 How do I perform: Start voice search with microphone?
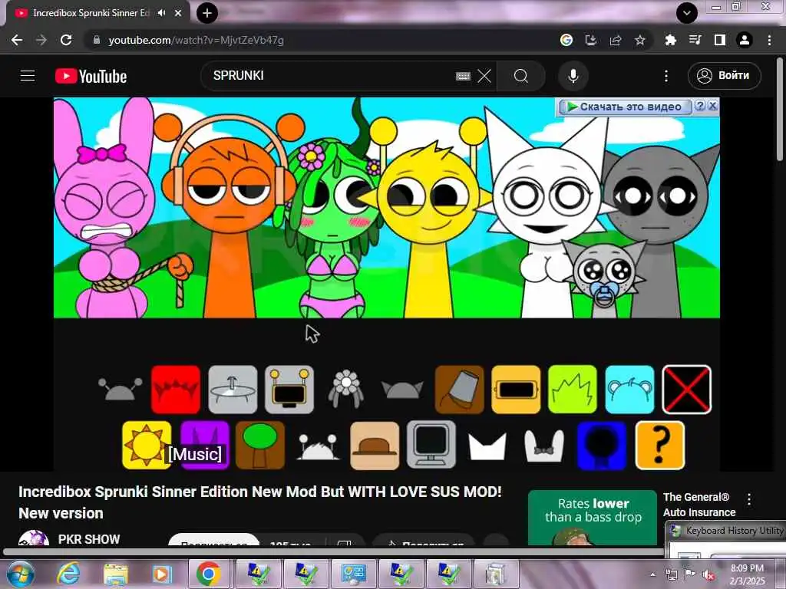click(x=573, y=76)
